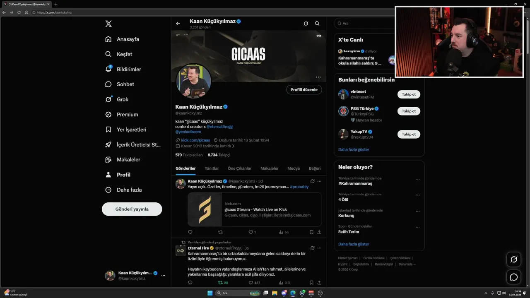
Task: Click Grok icon in profile header
Action: [306, 24]
